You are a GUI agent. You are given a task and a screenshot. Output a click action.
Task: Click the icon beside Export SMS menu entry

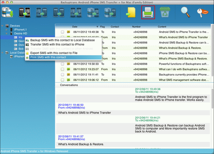click(x=27, y=53)
